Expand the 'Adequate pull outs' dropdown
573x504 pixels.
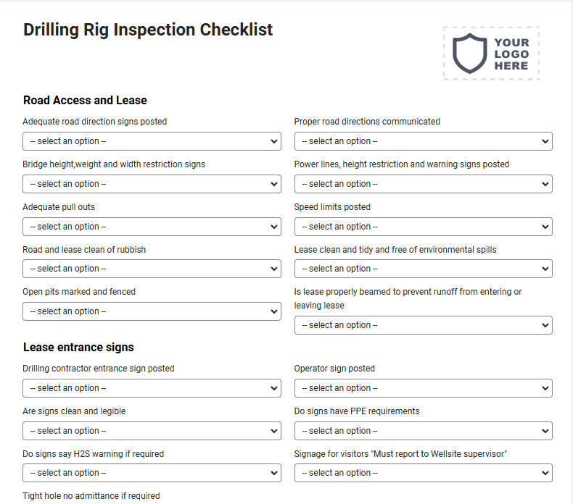pos(152,227)
